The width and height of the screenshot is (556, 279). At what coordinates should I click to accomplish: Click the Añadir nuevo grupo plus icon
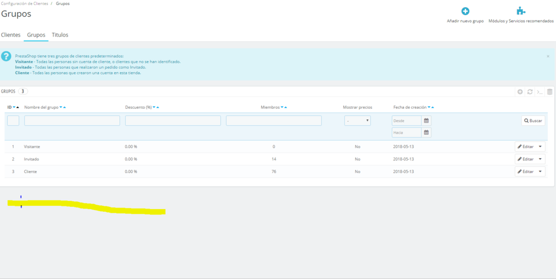pos(465,11)
